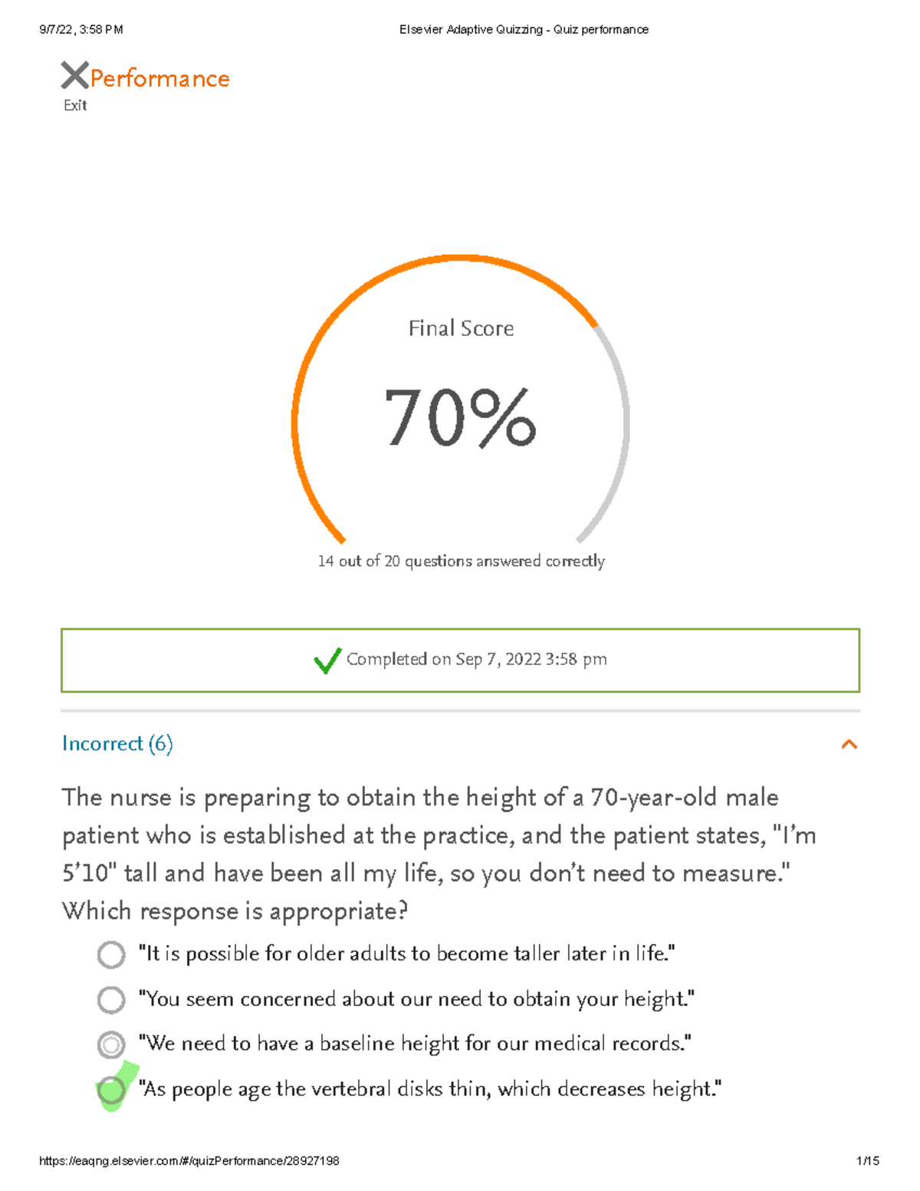Select answer 'We need to have a baseline height for our medical records'

pyautogui.click(x=112, y=1044)
